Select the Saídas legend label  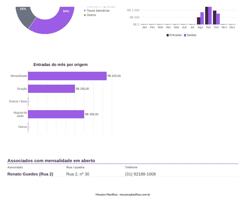pyautogui.click(x=192, y=35)
